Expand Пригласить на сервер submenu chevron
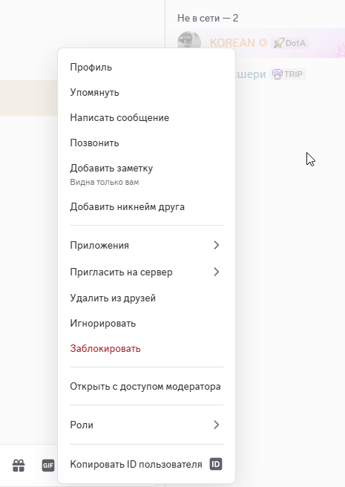Image resolution: width=345 pixels, height=487 pixels. pyautogui.click(x=217, y=272)
